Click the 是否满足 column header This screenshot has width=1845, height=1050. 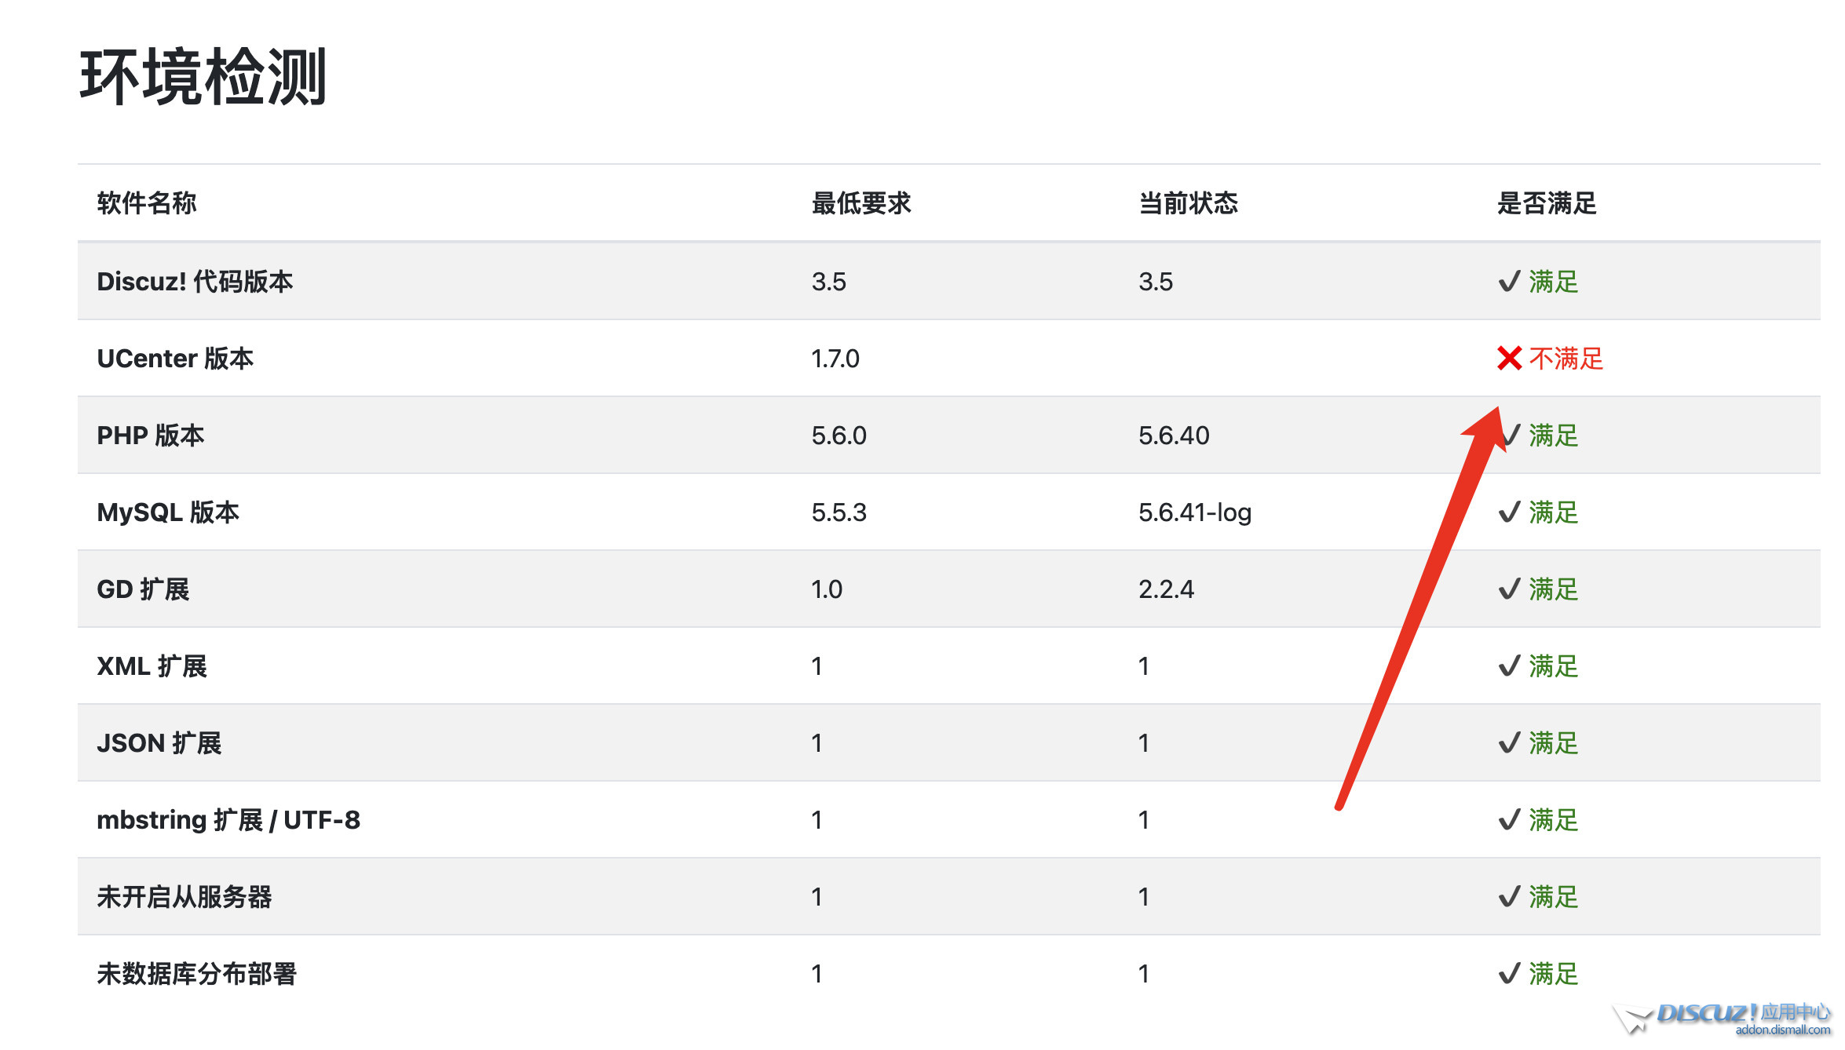pyautogui.click(x=1546, y=203)
